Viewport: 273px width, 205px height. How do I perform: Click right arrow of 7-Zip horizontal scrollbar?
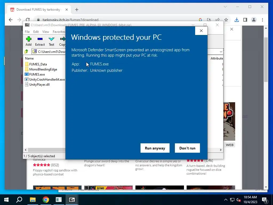[x=220, y=150]
